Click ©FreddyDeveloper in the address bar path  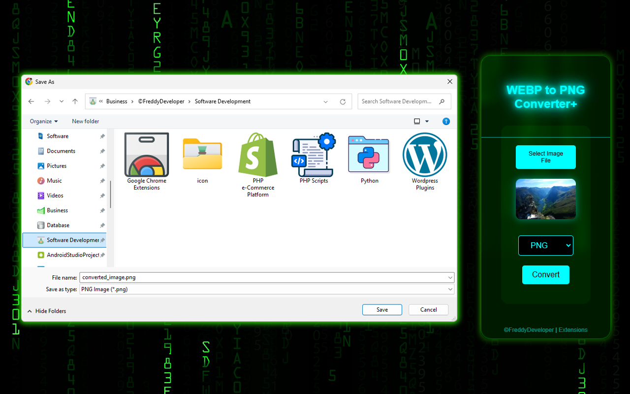click(x=161, y=101)
